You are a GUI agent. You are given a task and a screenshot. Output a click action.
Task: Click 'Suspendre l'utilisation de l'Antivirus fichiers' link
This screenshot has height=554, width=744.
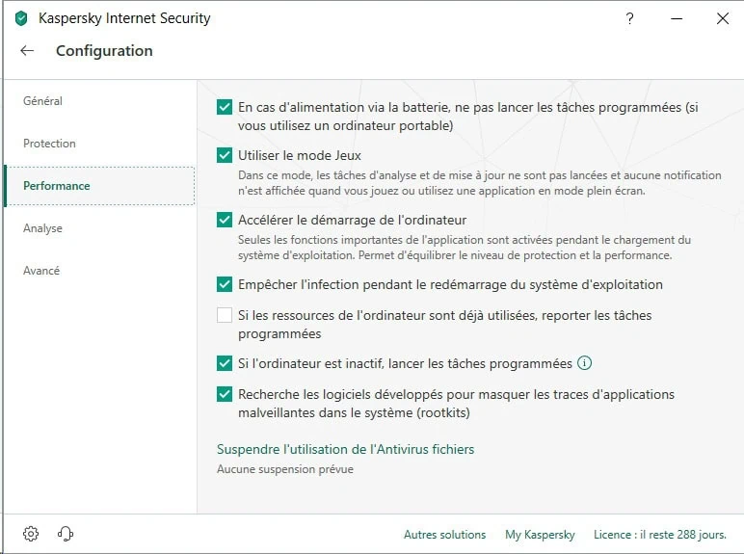point(345,449)
